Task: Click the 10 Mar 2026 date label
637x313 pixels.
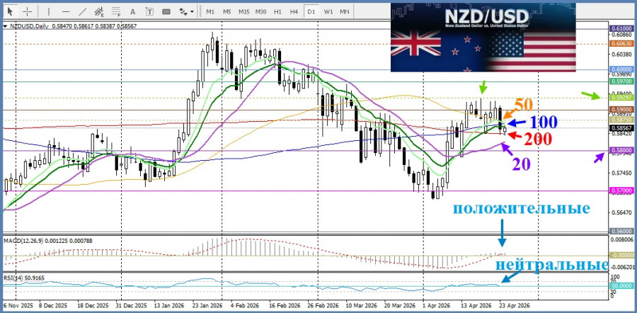Action: click(x=361, y=305)
